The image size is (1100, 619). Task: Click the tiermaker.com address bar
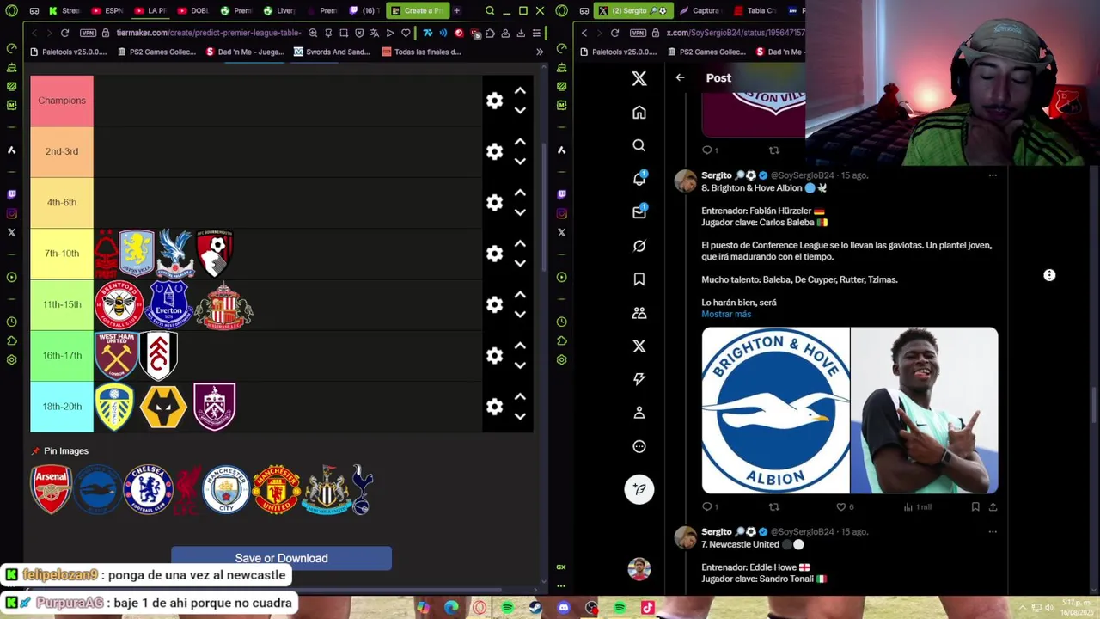pyautogui.click(x=209, y=33)
